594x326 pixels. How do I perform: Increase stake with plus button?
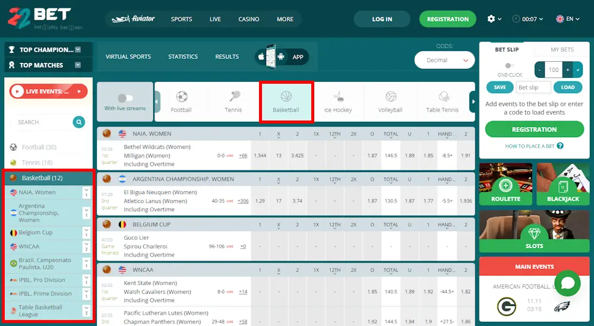coord(567,69)
